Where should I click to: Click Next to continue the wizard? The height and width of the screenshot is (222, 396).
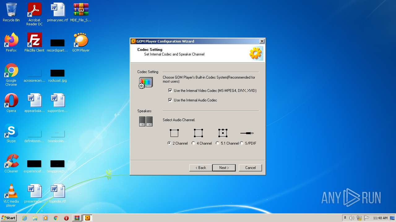[224, 168]
